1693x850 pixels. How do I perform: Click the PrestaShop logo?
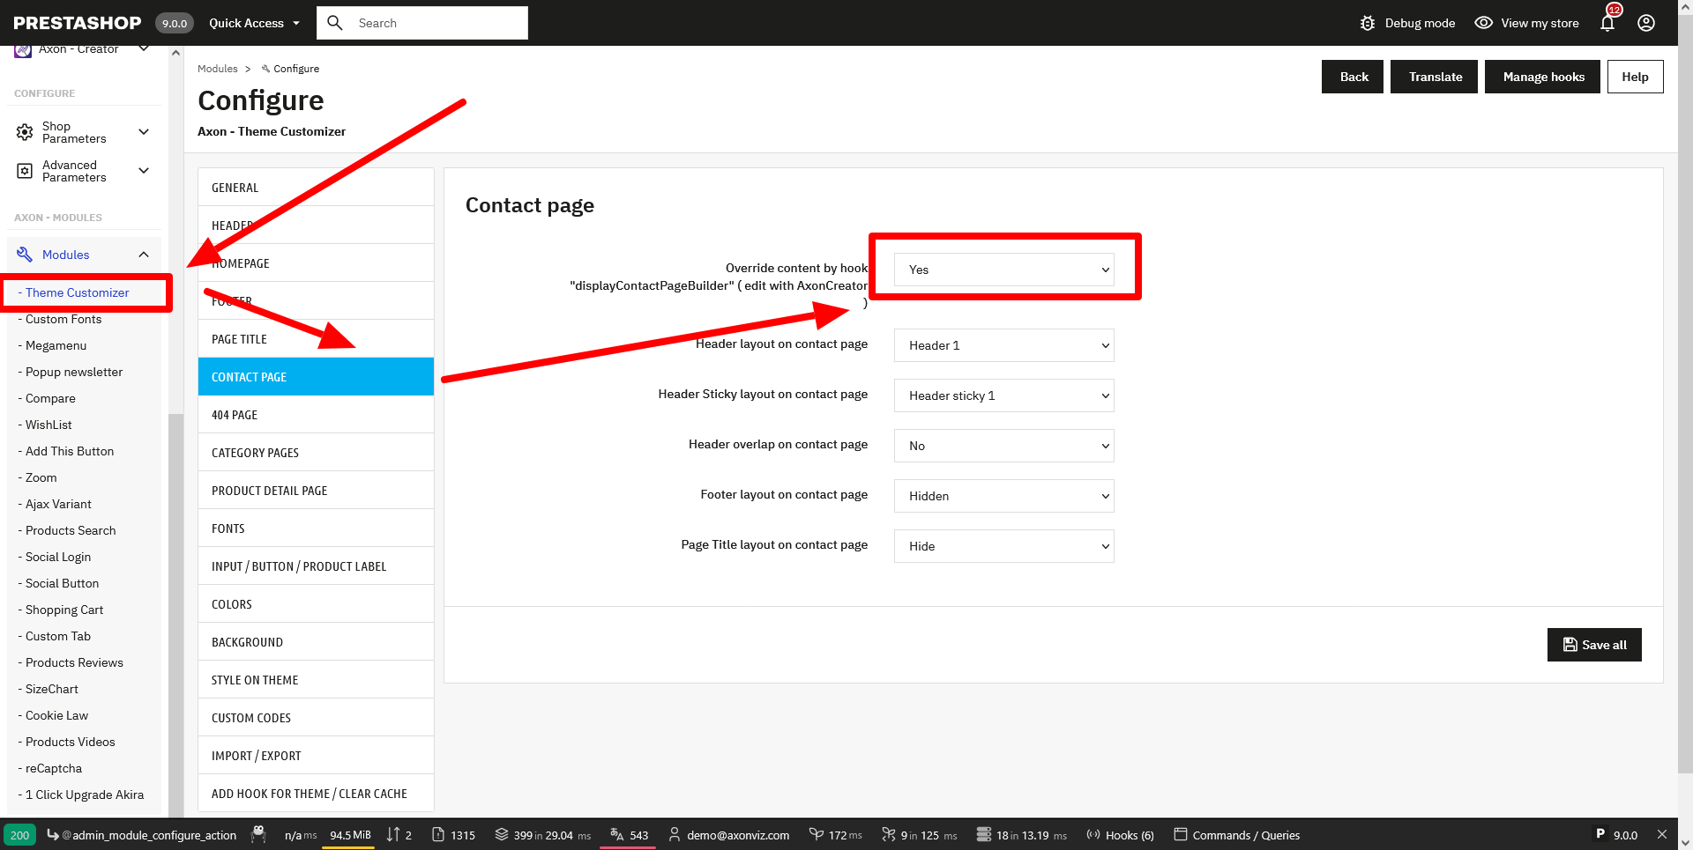78,23
